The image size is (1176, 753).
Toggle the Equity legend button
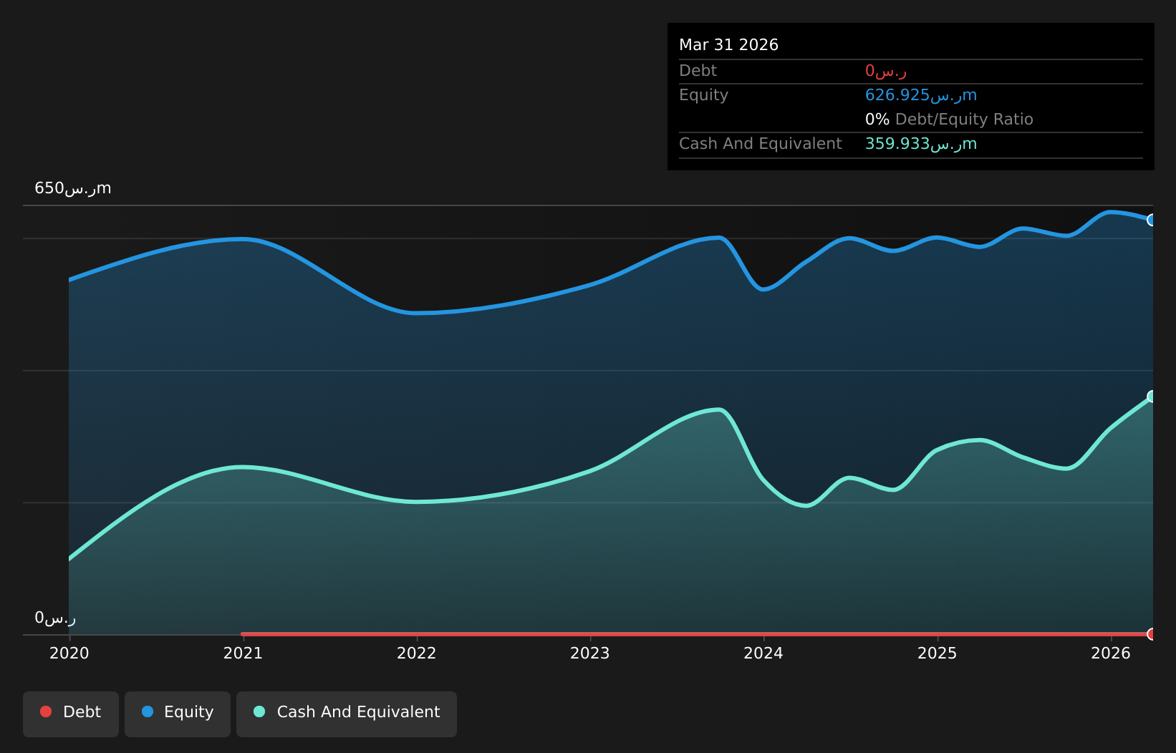coord(178,714)
